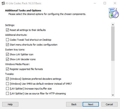Maximize the installer window
Image resolution: width=120 pixels, height=109 pixels.
(105, 3)
